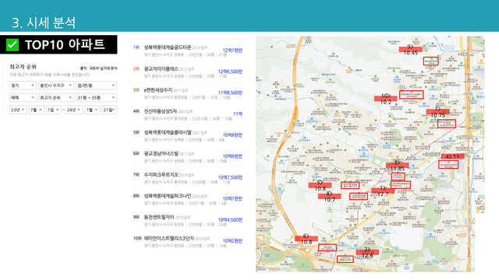Screen dimensions: 499x280
Task: Click the 12억6,500만 price of the 2위 entry
Action: point(230,72)
